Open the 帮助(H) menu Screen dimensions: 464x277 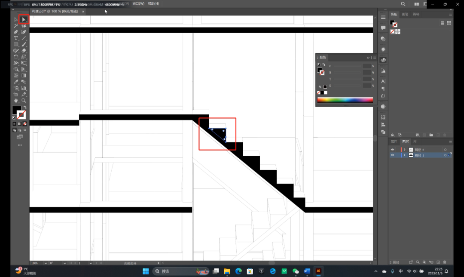point(153,3)
